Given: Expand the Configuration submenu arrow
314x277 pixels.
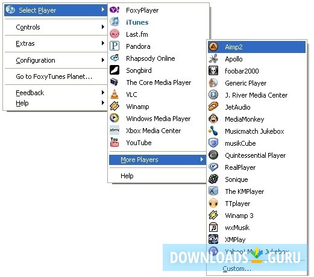Looking at the screenshot, I should click(x=103, y=60).
